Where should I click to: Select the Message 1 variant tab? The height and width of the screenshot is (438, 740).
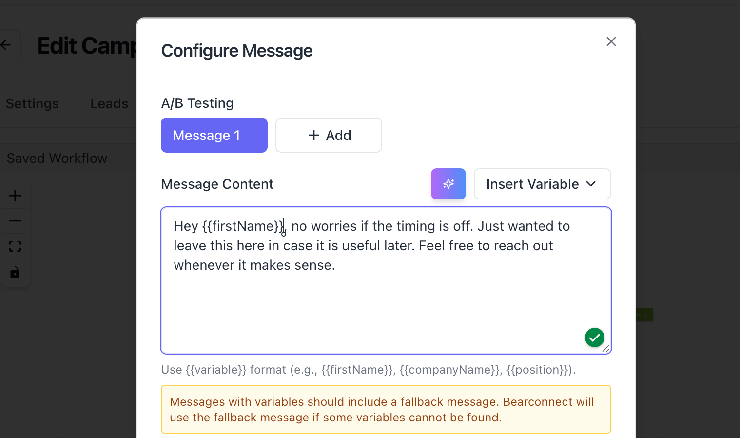click(x=214, y=135)
